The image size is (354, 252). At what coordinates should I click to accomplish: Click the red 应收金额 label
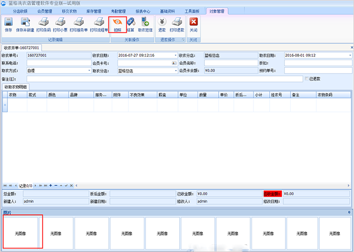click(x=272, y=194)
